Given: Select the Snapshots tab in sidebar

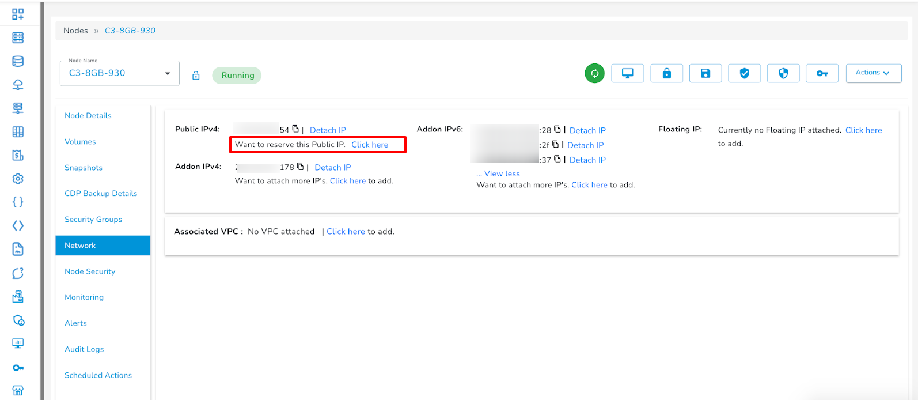Looking at the screenshot, I should click(x=84, y=168).
